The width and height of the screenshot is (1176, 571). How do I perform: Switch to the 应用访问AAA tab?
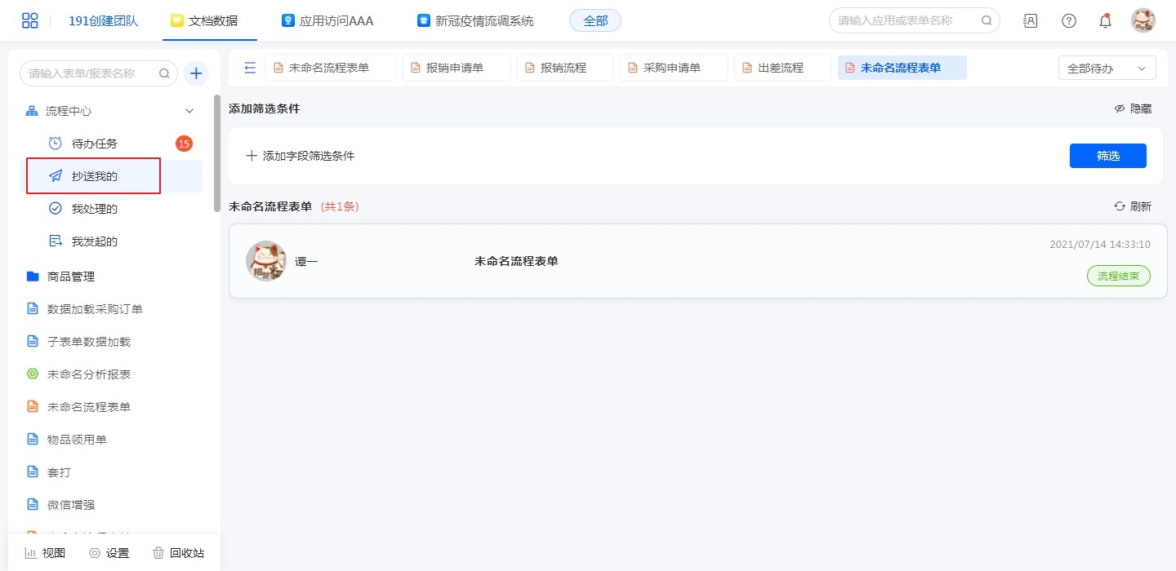[327, 21]
